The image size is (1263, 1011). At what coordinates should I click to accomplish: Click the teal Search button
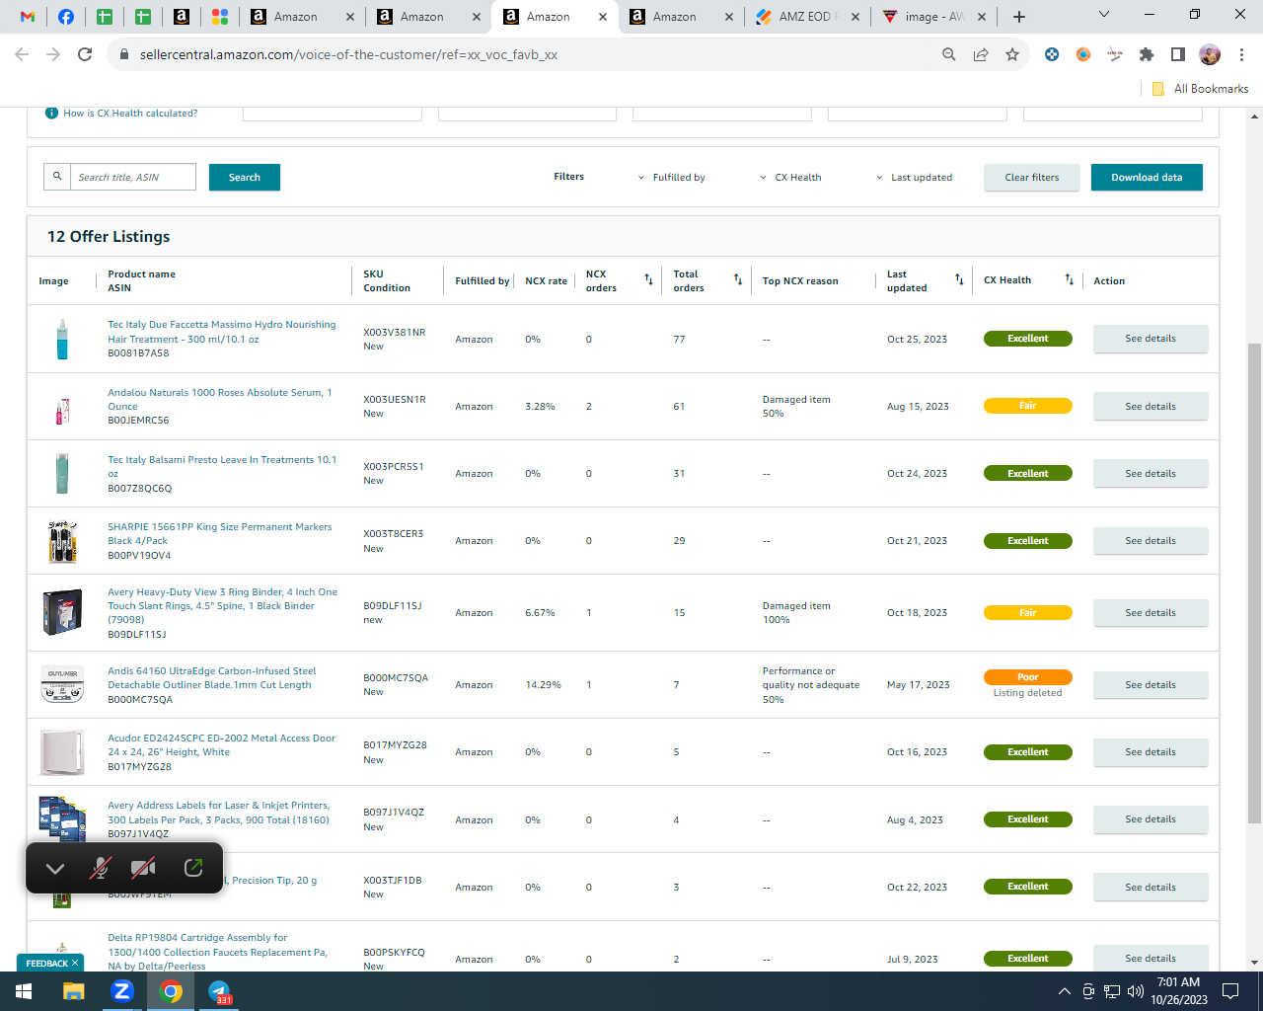point(245,178)
